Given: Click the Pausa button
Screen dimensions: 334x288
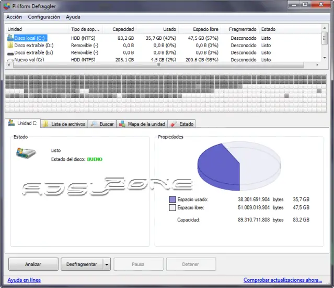Looking at the screenshot, I should click(x=138, y=264).
